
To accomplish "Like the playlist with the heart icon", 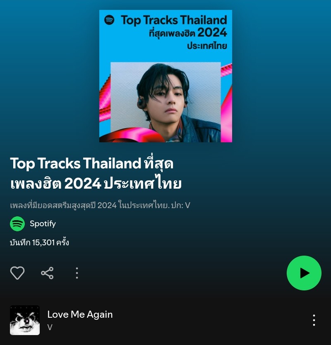I will 17,273.
